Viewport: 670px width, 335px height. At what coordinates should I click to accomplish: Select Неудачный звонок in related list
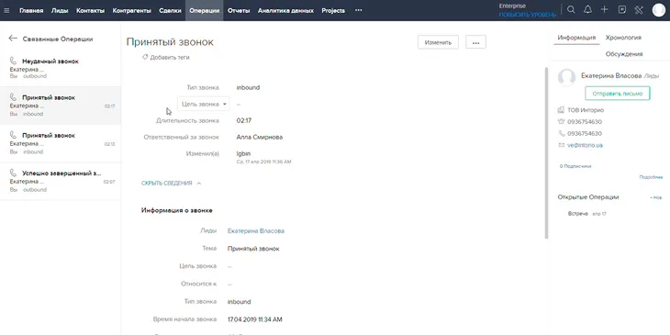tap(61, 68)
